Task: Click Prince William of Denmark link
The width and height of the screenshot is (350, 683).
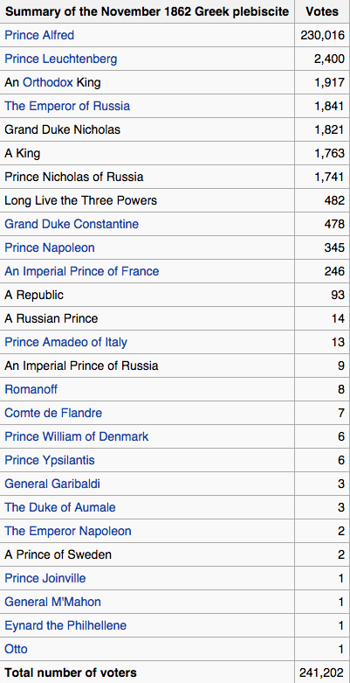Action: click(77, 436)
